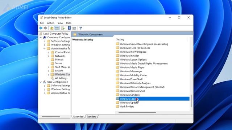Select Windows Components in the tree

tap(62, 74)
